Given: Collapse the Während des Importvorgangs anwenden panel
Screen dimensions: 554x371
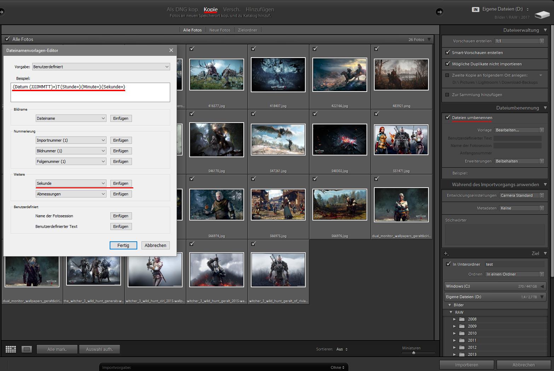Looking at the screenshot, I should pyautogui.click(x=545, y=184).
